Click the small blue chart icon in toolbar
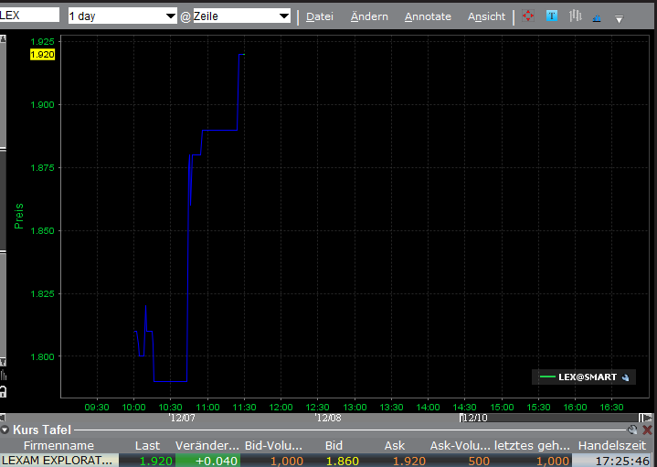This screenshot has width=657, height=467. (598, 17)
